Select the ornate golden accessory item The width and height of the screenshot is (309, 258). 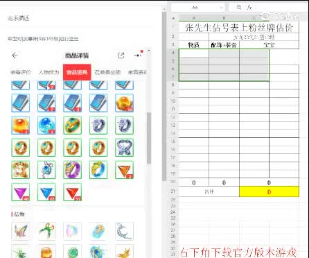tap(21, 170)
